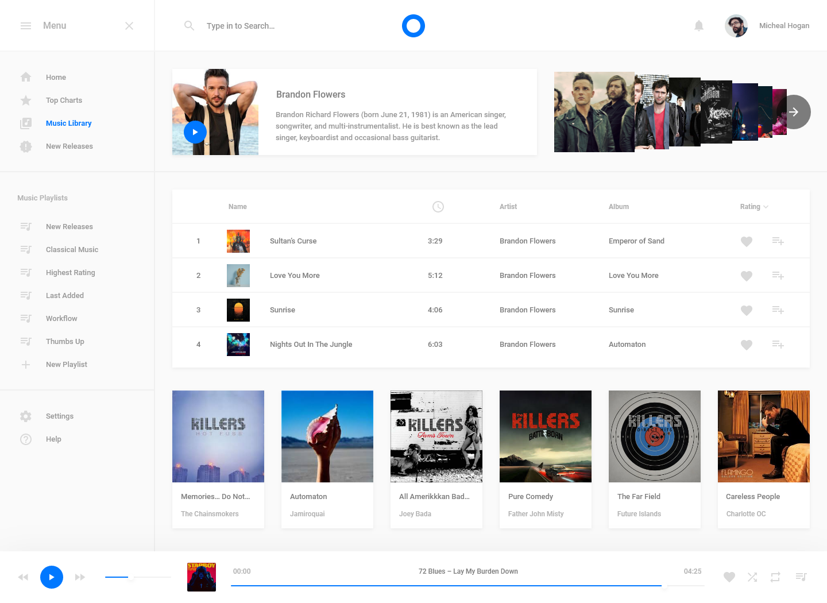Open Settings gear icon

26,416
